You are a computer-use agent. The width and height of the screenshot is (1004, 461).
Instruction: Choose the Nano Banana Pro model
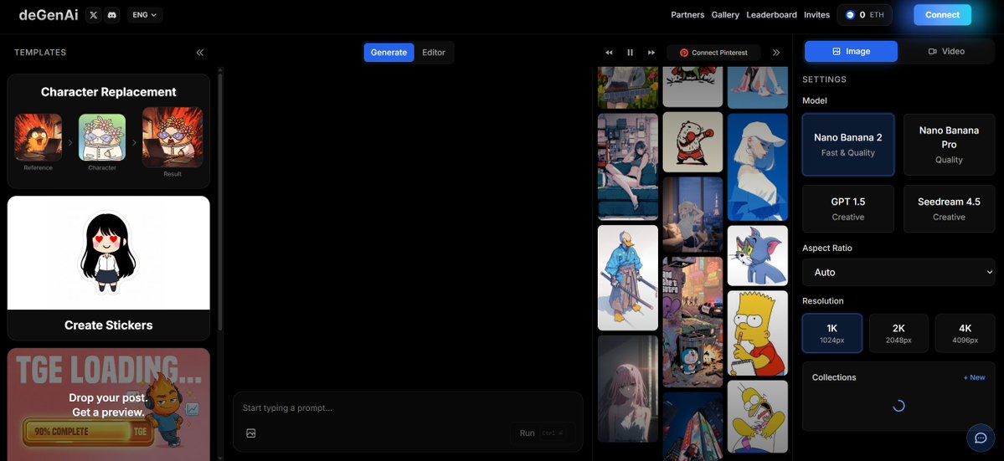pos(948,145)
